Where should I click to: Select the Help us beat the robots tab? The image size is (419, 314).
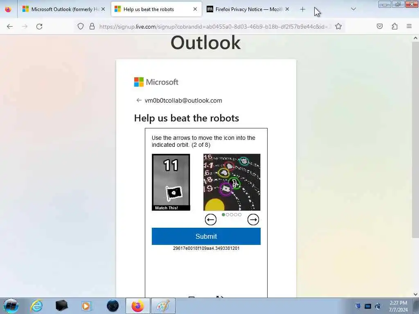click(156, 9)
